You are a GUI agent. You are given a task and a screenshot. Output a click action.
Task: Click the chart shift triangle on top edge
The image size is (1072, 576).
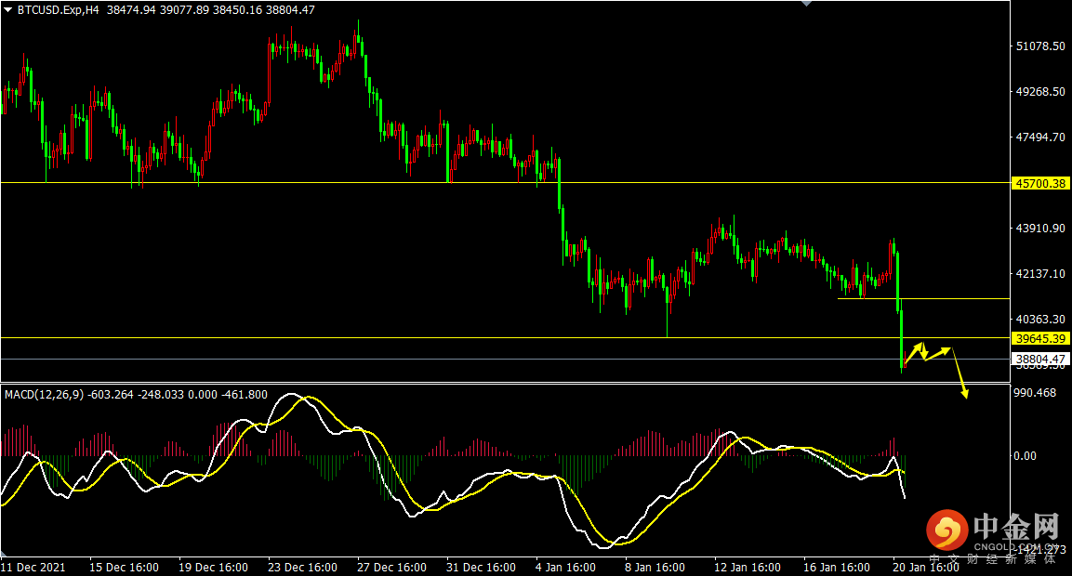[x=804, y=5]
